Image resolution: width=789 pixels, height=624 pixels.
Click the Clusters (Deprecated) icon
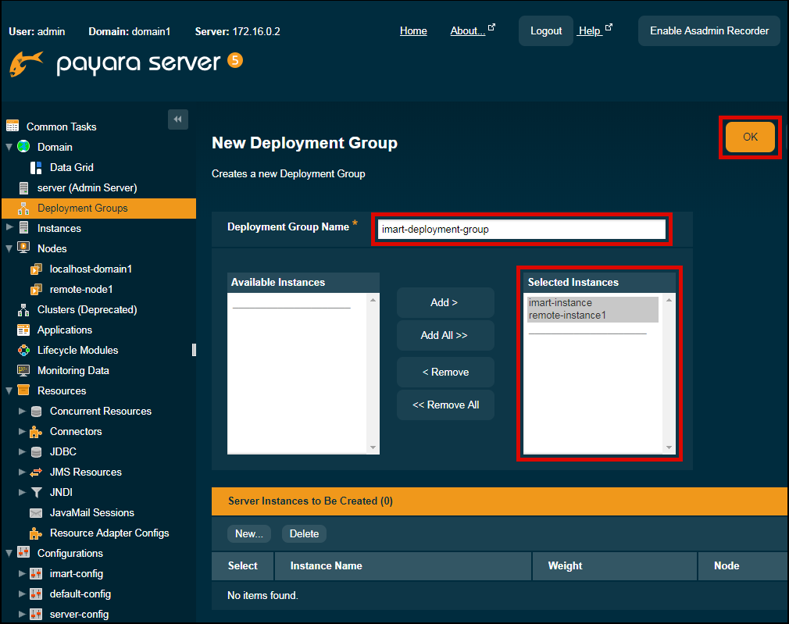tap(23, 309)
